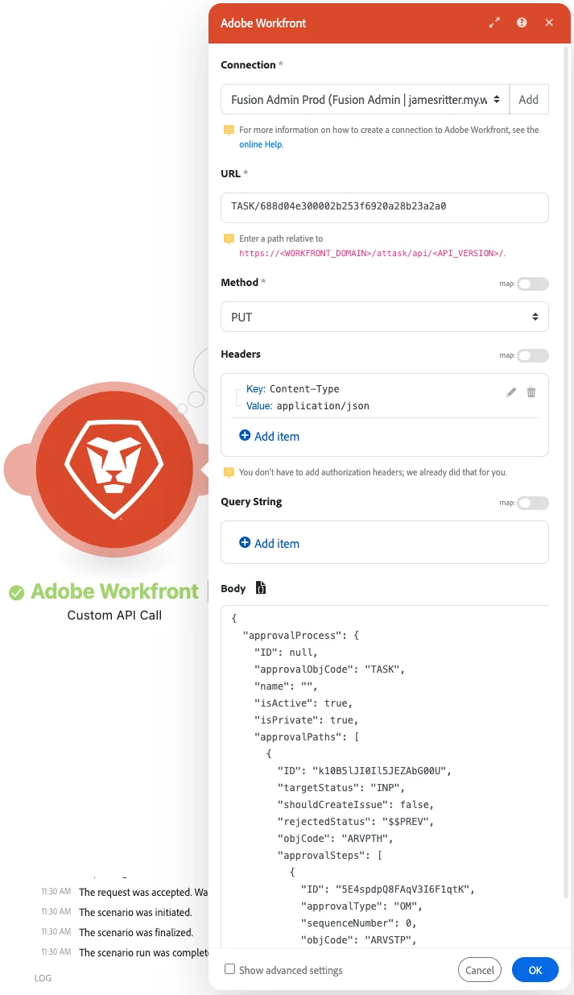Edit the Content-Type header with pencil icon
The height and width of the screenshot is (995, 574).
(x=511, y=392)
